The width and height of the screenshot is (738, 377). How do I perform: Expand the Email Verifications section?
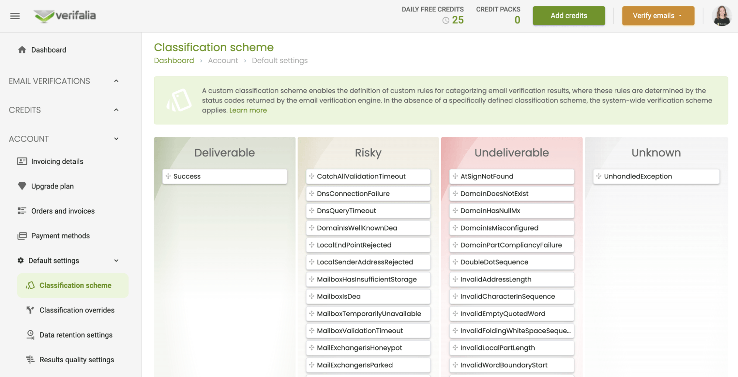coord(116,81)
